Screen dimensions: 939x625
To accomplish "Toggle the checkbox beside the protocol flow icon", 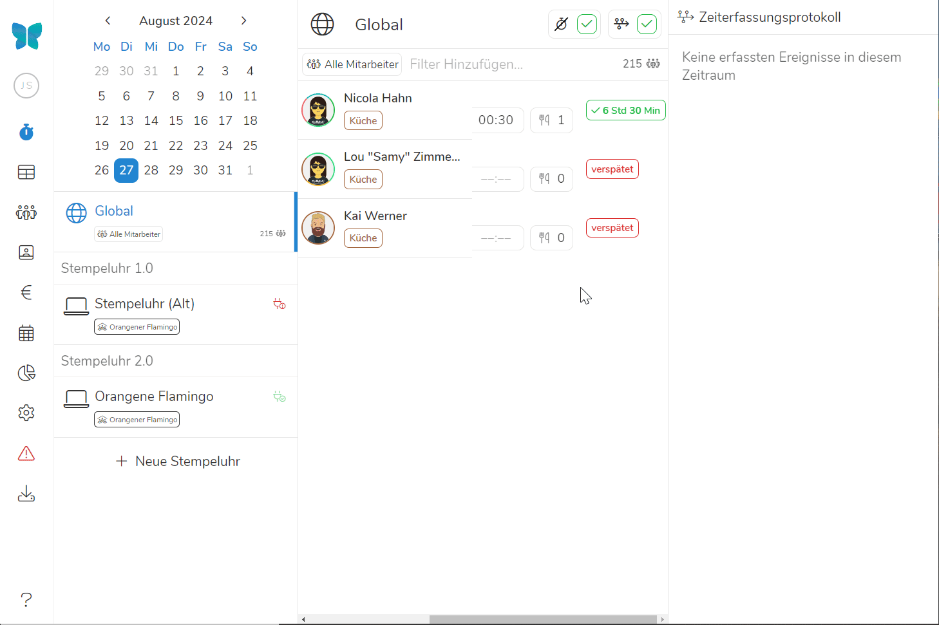I will (x=647, y=24).
